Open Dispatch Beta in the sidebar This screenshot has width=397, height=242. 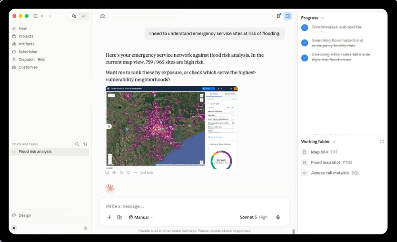(x=28, y=59)
